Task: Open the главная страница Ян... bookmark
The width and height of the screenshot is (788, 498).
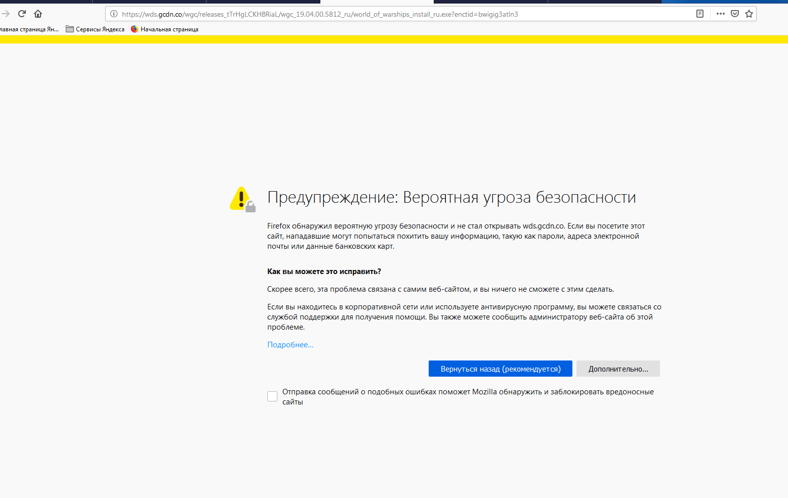Action: 29,29
